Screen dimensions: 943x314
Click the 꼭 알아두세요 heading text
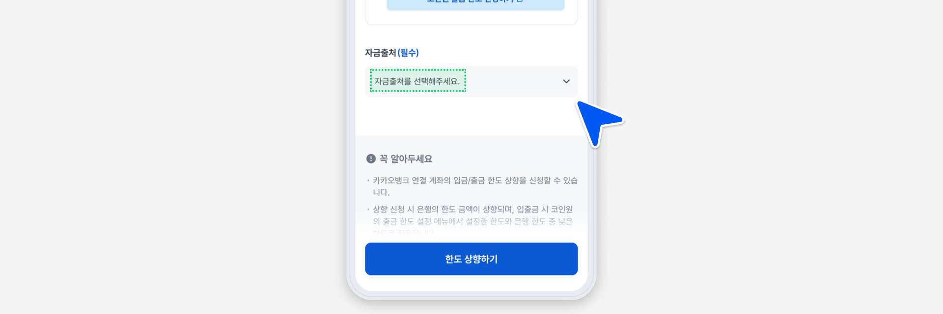pos(406,159)
